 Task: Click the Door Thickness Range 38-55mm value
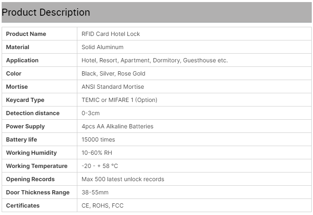click(x=95, y=192)
